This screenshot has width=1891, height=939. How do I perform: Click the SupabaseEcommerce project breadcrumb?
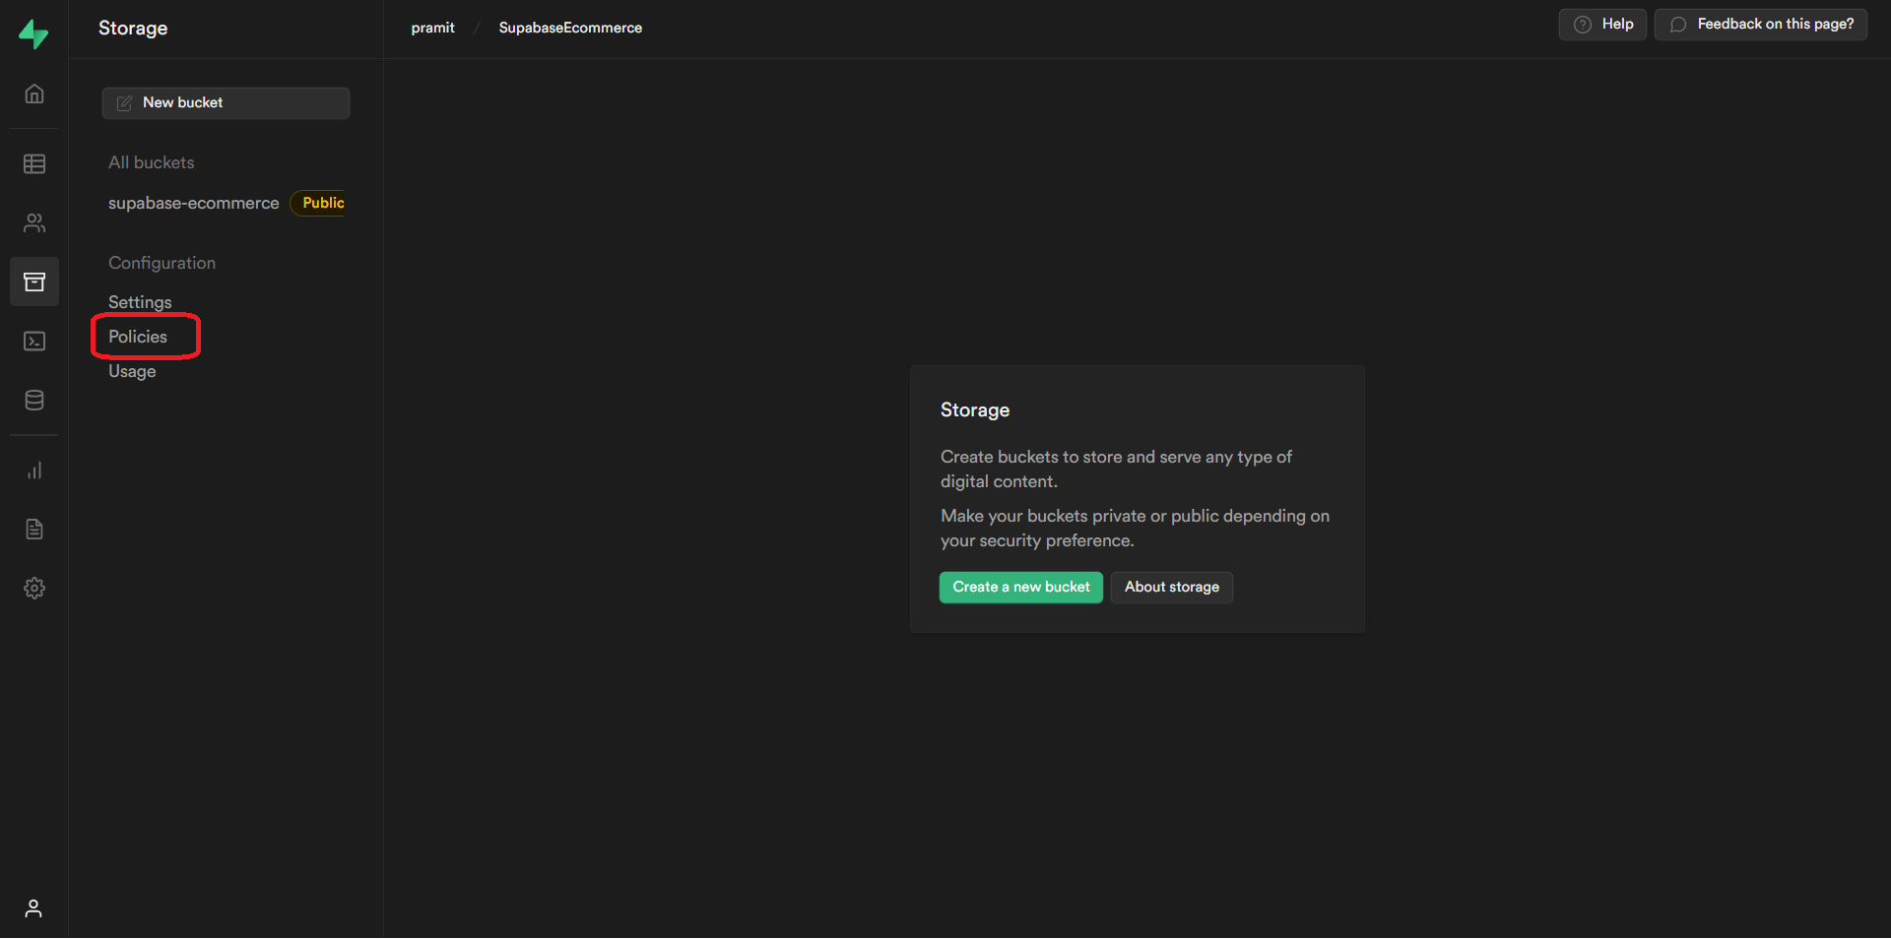coord(570,28)
